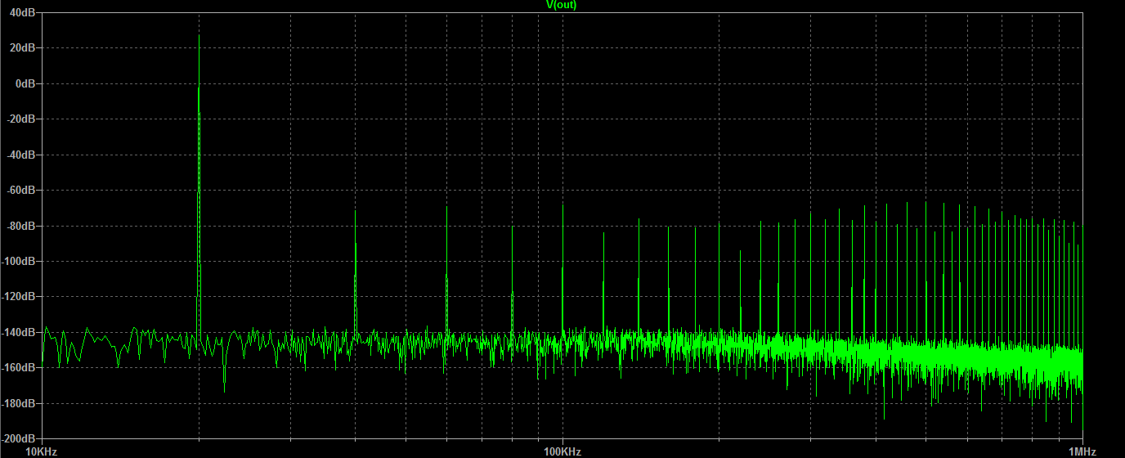
Task: Click the -120dB axis label
Action: (20, 296)
